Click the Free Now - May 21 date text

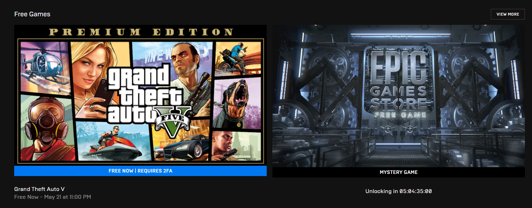pos(52,197)
